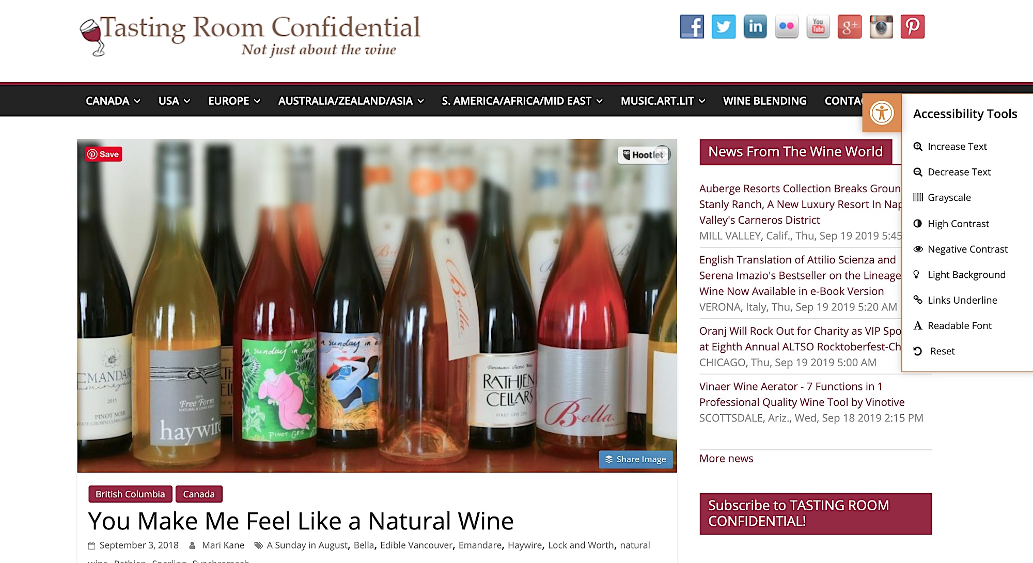
Task: Open the Twitter social icon
Action: (x=723, y=27)
